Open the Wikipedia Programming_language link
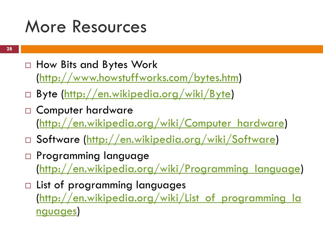 (x=170, y=169)
